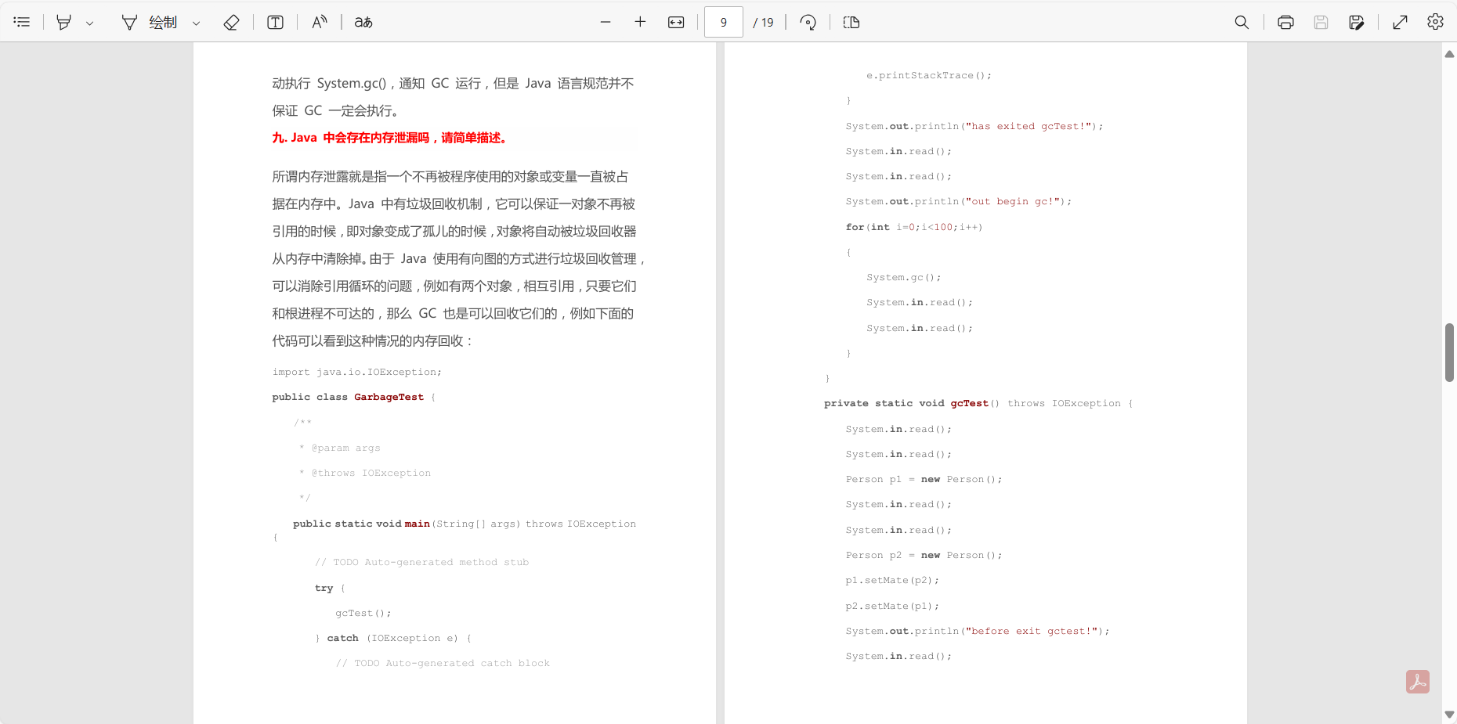Open in Adobe Acrobat button
Image resolution: width=1457 pixels, height=724 pixels.
point(1418,682)
